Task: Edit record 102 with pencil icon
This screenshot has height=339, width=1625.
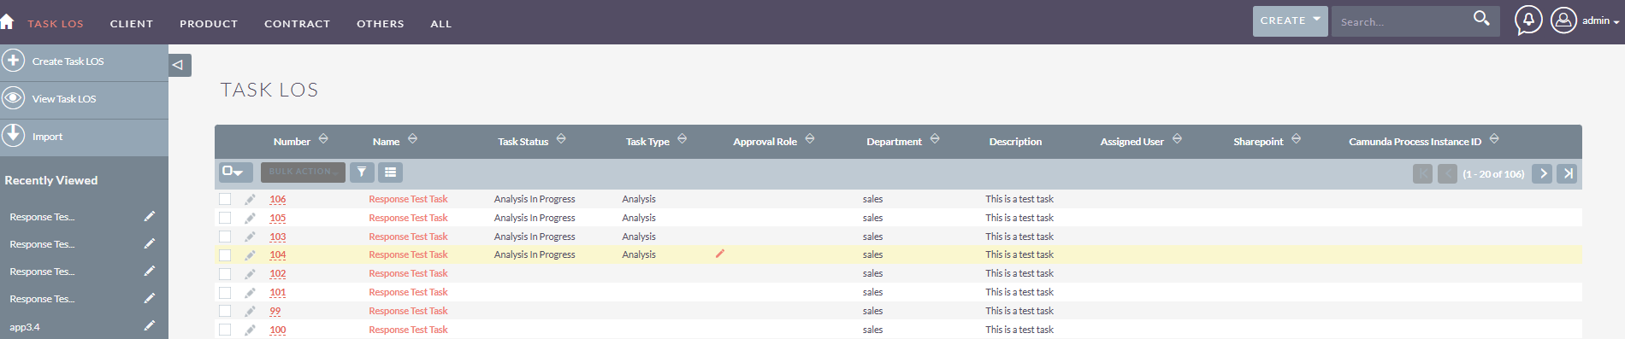Action: (250, 273)
